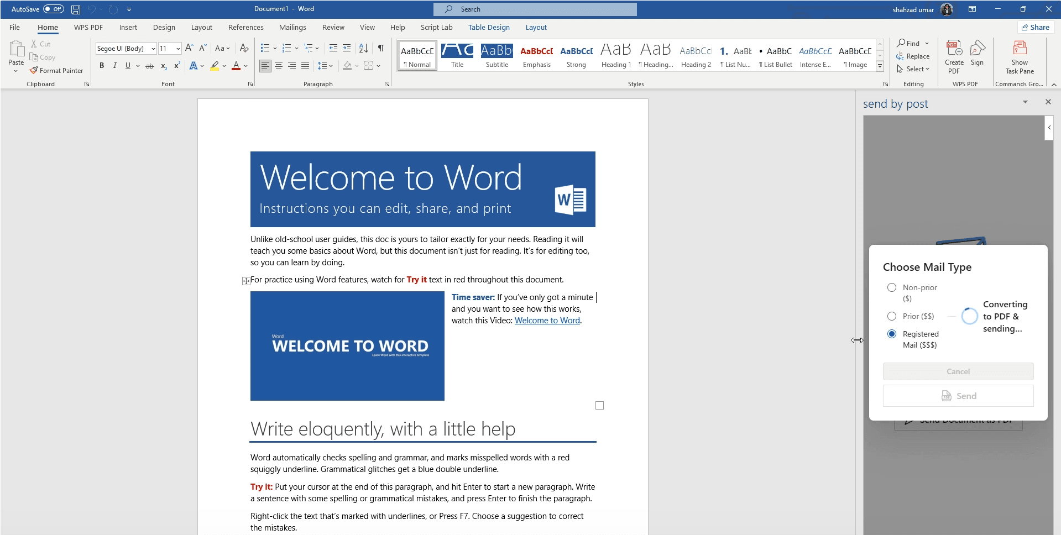Save the document with the save icon
Screen dimensions: 1061x535
(x=76, y=9)
